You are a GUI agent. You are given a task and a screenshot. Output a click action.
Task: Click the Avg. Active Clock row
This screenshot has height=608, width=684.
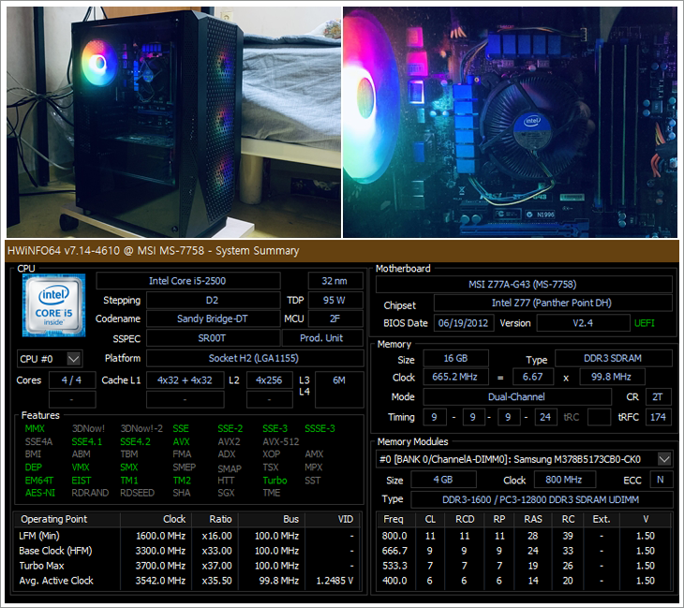[x=188, y=581]
